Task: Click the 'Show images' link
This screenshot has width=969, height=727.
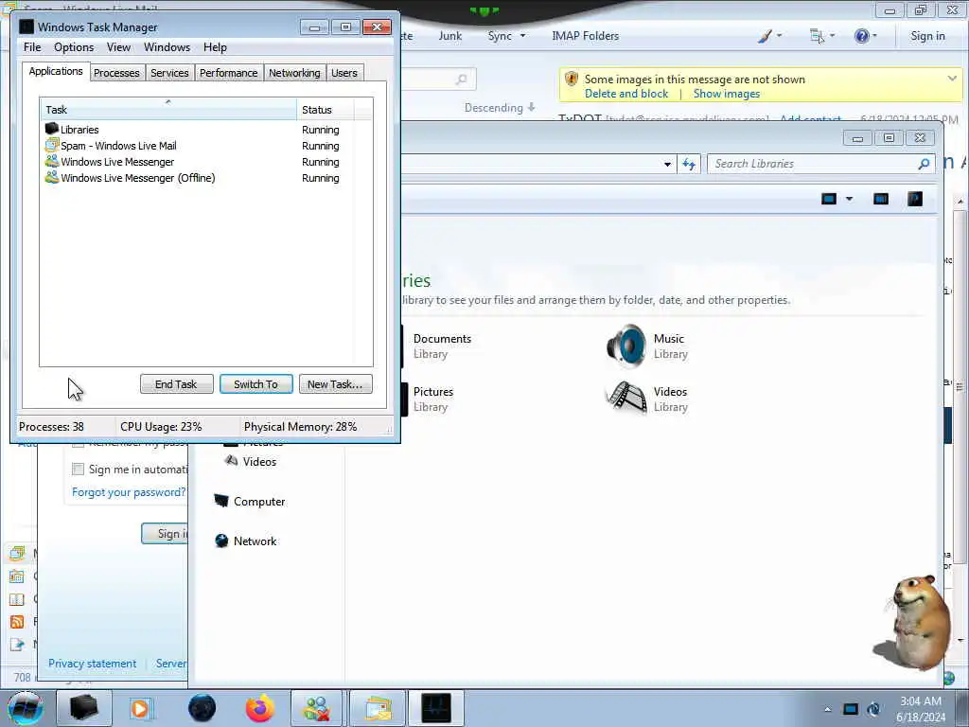Action: [x=726, y=94]
